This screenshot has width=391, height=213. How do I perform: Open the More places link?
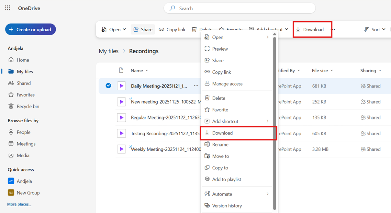19,204
